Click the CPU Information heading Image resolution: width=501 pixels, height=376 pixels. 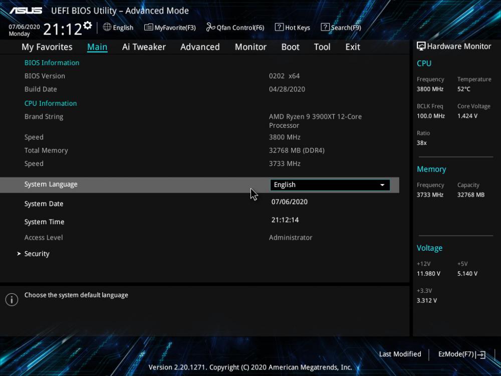click(51, 104)
